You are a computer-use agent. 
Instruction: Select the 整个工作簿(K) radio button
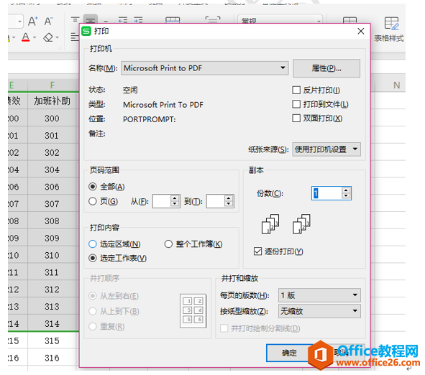tap(168, 244)
